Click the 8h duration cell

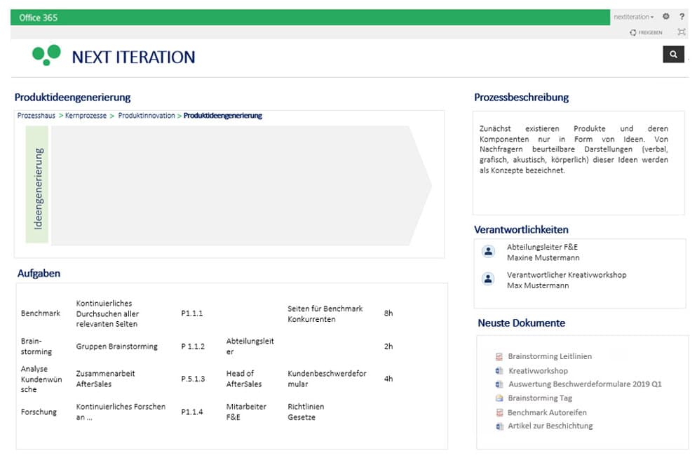388,313
